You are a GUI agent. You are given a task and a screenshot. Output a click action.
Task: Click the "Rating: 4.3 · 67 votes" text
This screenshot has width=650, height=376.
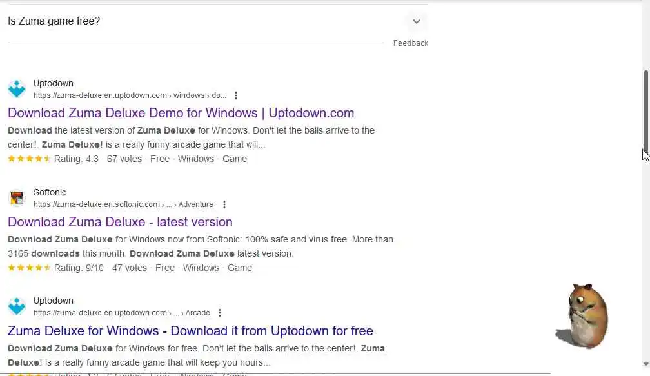(98, 159)
